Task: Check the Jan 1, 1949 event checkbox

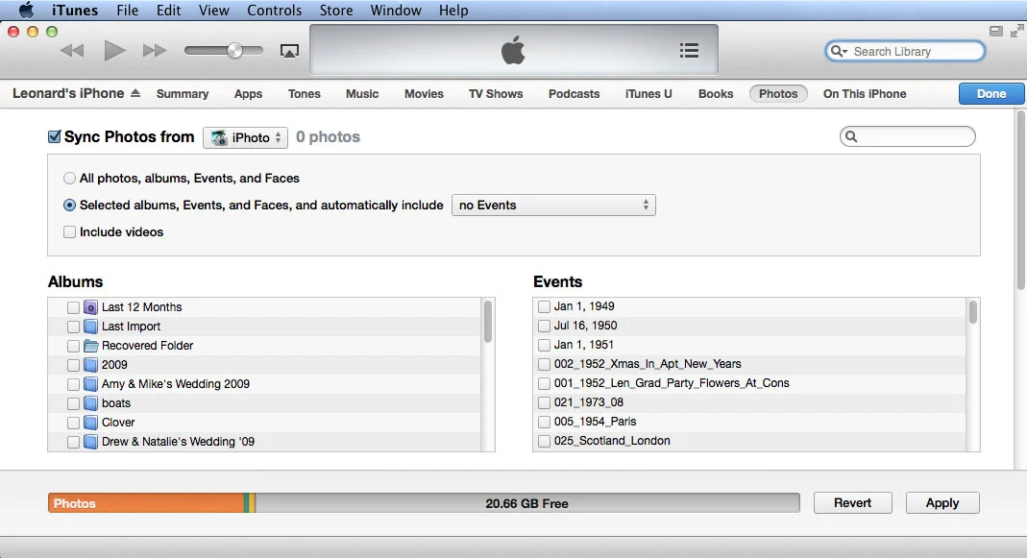Action: click(x=544, y=306)
